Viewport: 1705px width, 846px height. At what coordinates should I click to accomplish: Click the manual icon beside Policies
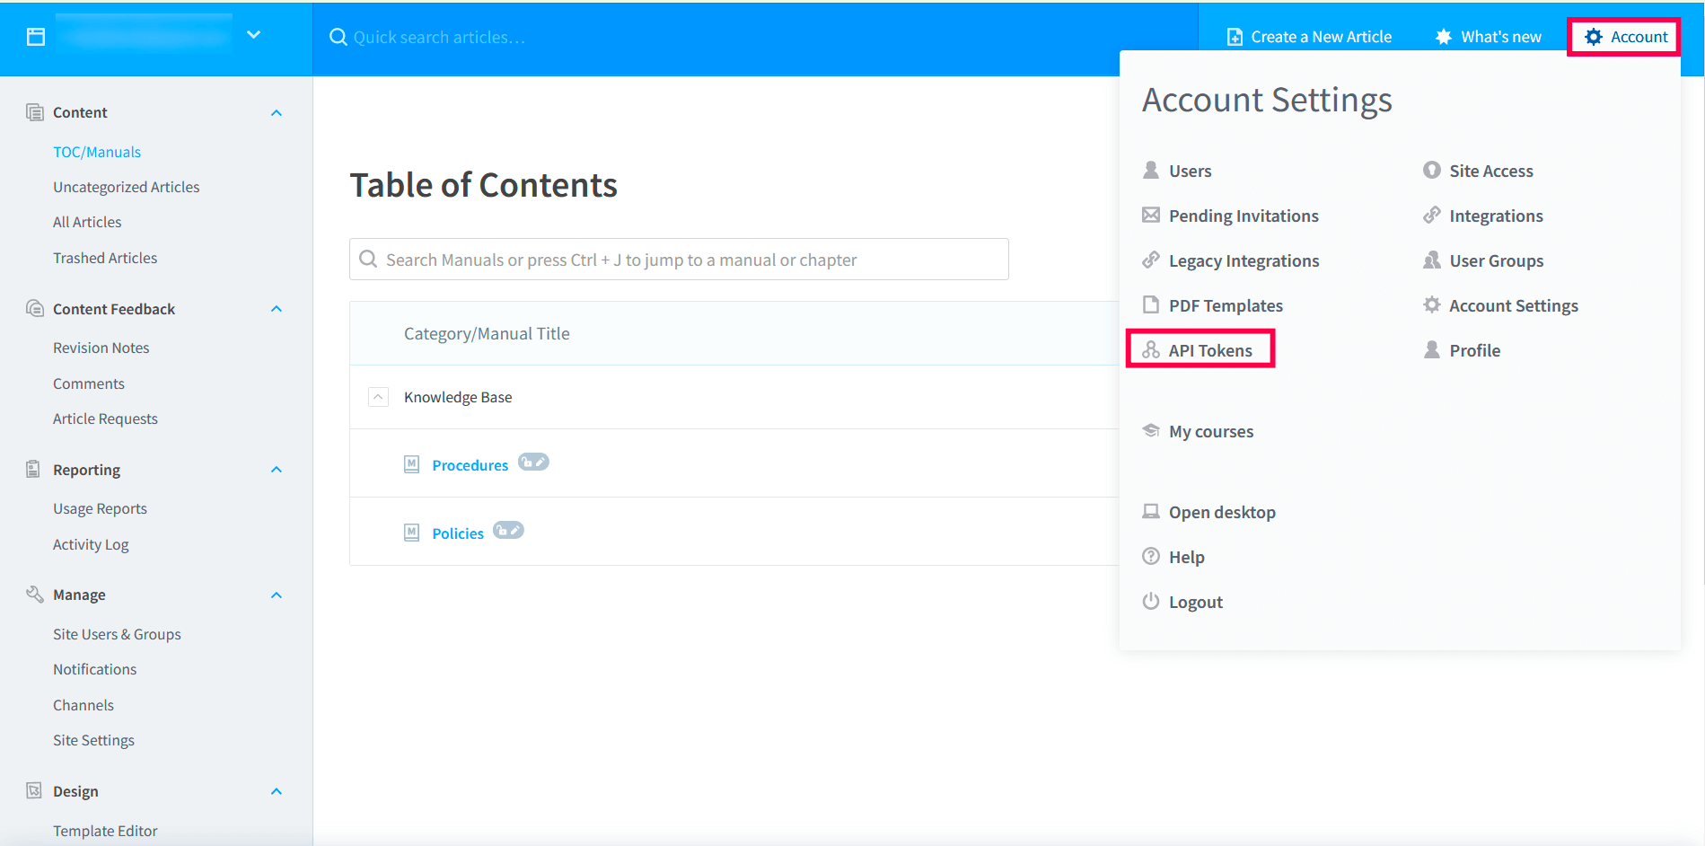(411, 533)
